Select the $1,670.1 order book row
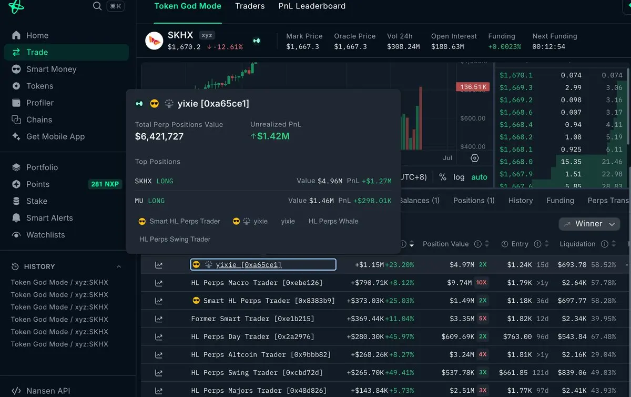Viewport: 631px width, 397px height. click(x=562, y=75)
